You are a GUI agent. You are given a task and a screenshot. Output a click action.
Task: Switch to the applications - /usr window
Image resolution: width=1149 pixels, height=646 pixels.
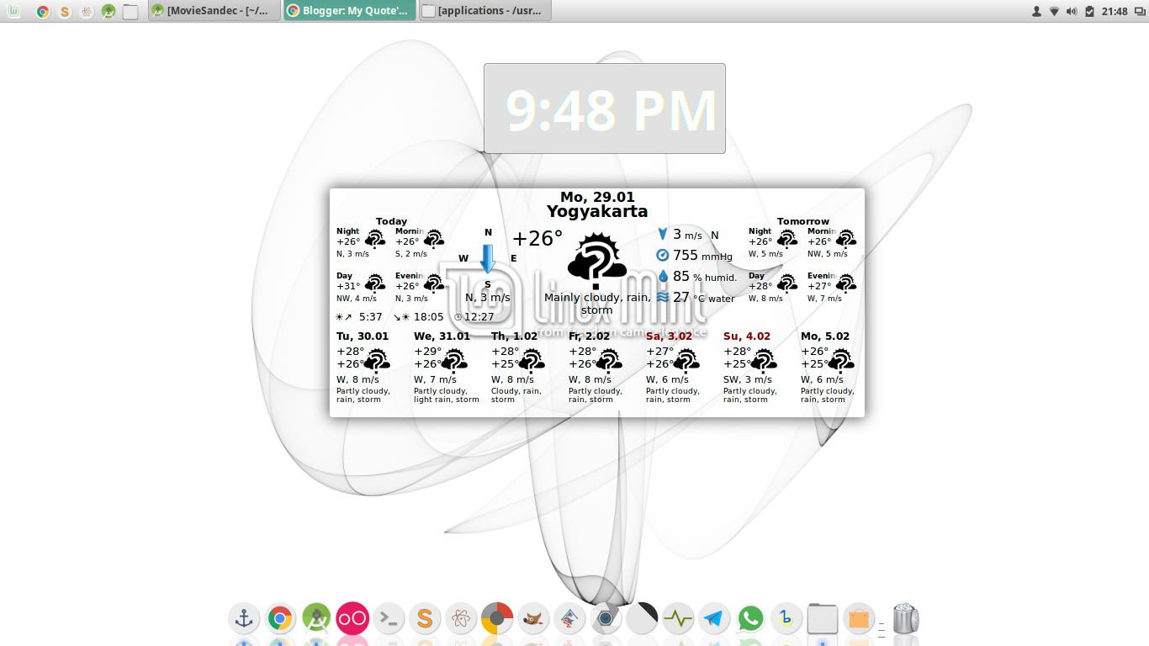coord(484,11)
